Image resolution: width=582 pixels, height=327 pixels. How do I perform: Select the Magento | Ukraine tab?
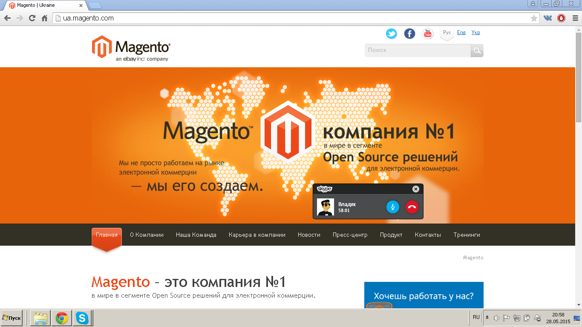45,6
